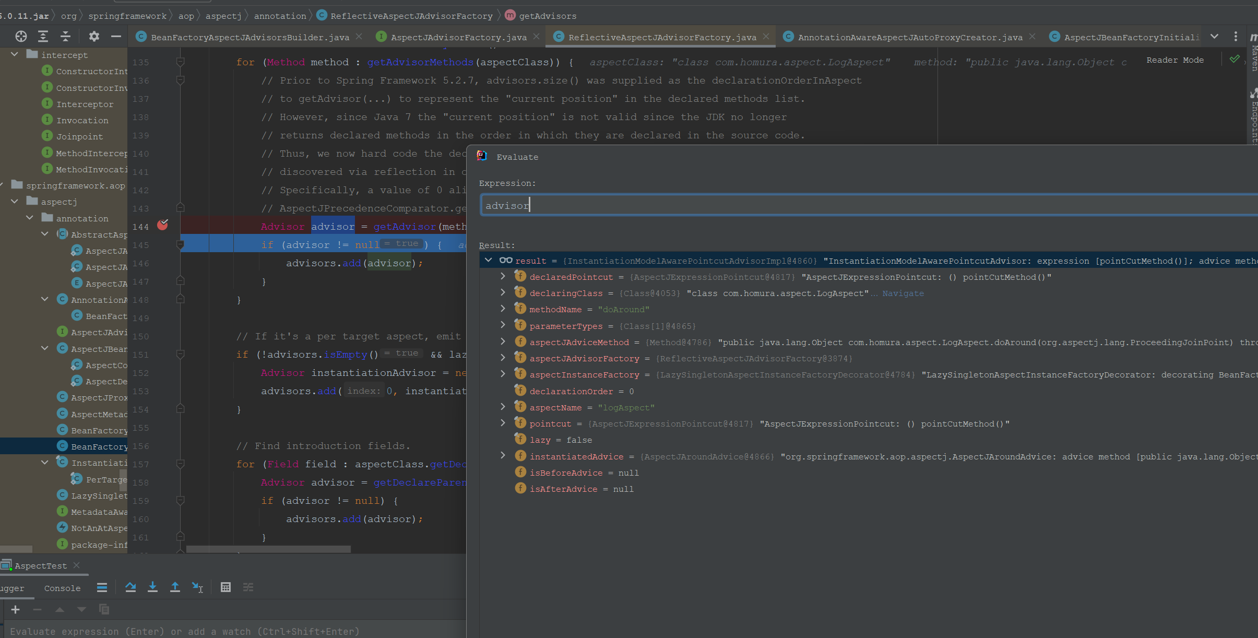Toggle Reader Mode in the editor
This screenshot has height=638, width=1258.
coord(1174,60)
